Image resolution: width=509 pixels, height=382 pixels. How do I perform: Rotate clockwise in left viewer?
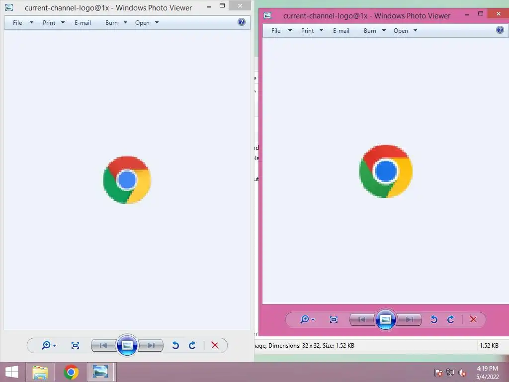click(x=192, y=345)
